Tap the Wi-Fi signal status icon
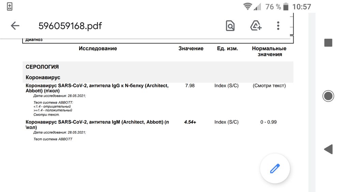 coord(248,6)
